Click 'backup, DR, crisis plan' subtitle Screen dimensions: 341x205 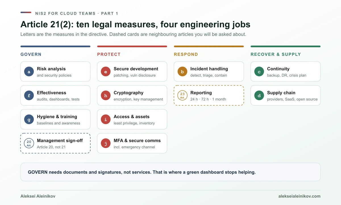[x=287, y=75]
